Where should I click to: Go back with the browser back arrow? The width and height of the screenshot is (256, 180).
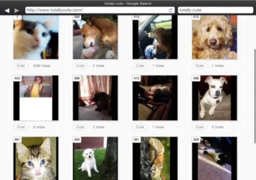pos(7,10)
